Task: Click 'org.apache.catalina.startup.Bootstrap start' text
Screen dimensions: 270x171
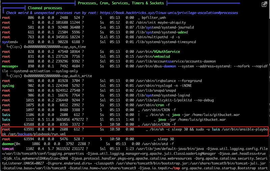Action: pyautogui.click(x=225, y=168)
